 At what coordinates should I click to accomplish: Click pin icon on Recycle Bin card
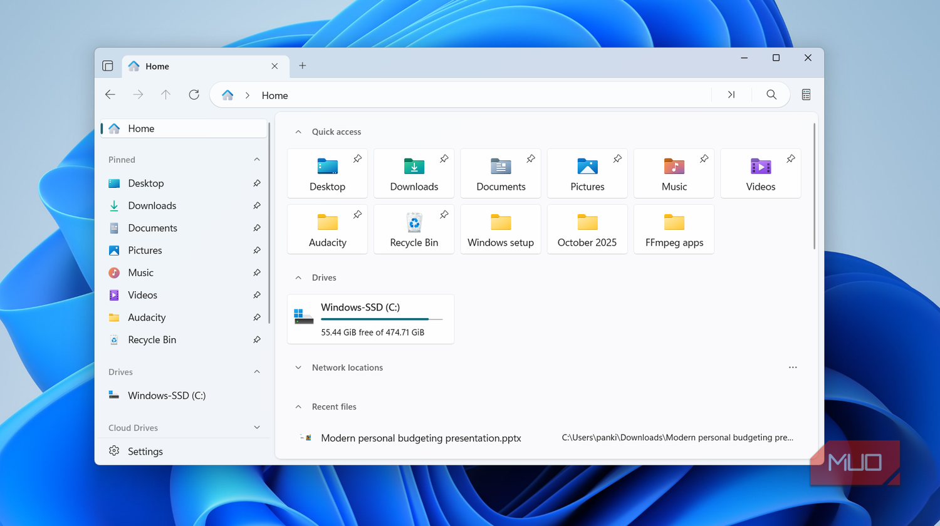pos(444,215)
